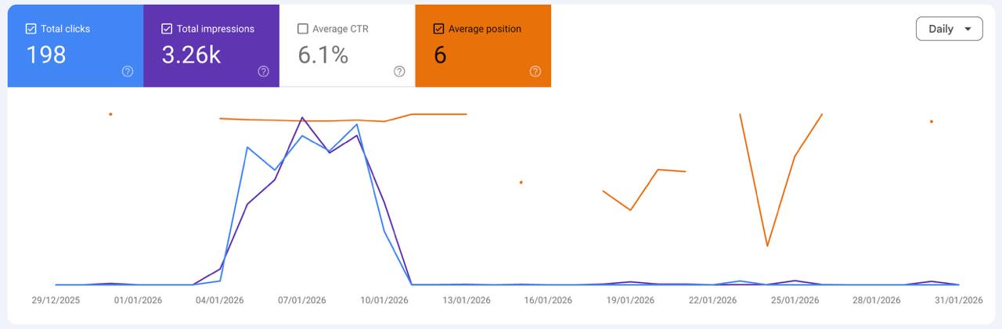Click the 6.1% average CTR value
The width and height of the screenshot is (1002, 329).
323,55
